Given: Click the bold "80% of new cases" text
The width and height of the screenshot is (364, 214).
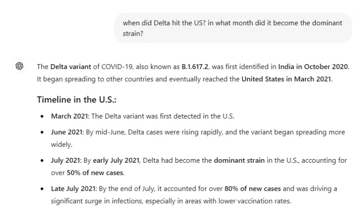Looking at the screenshot, I should click(252, 189).
